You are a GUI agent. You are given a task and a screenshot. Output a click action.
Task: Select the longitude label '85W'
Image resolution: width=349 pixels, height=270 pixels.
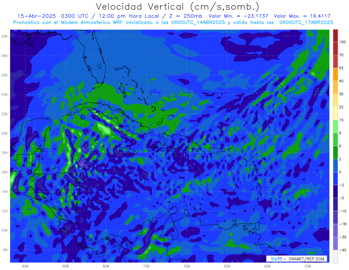pyautogui.click(x=65, y=266)
